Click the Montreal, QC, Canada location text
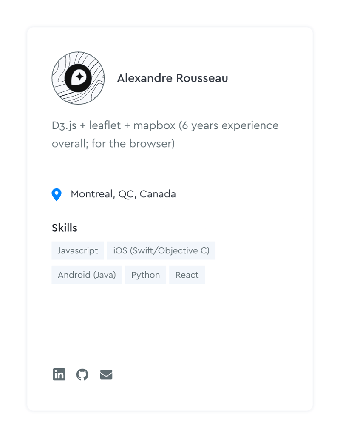This screenshot has width=340, height=438. 123,194
